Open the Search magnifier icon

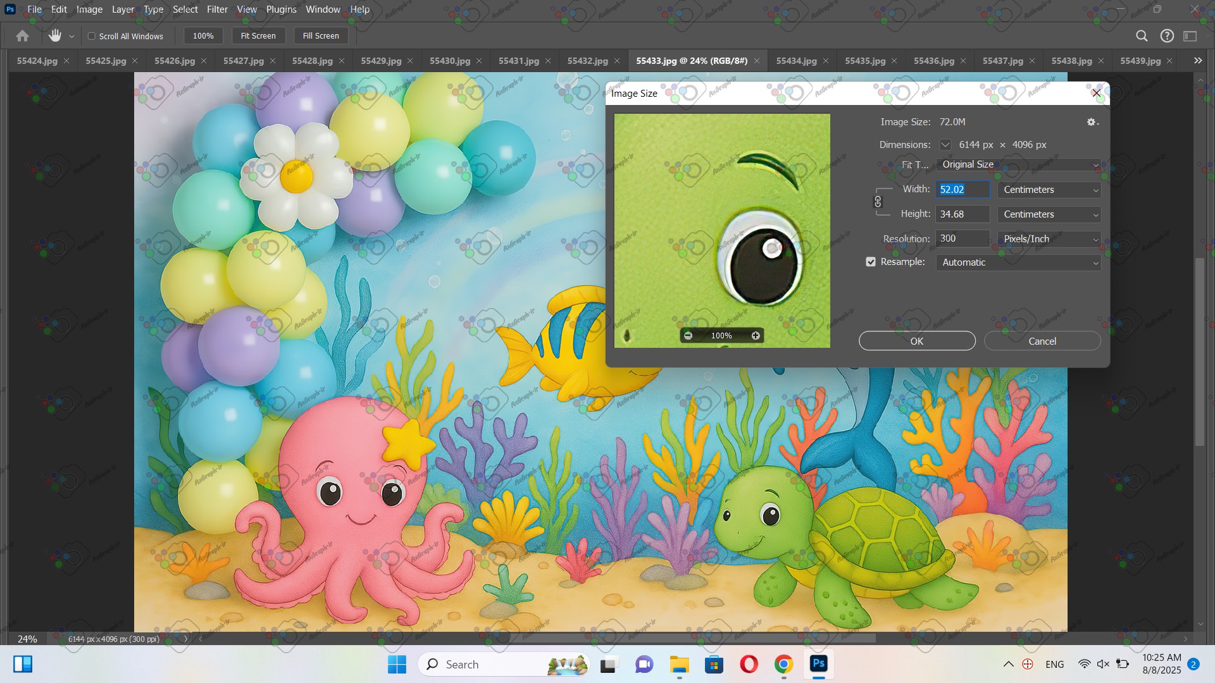click(1142, 36)
